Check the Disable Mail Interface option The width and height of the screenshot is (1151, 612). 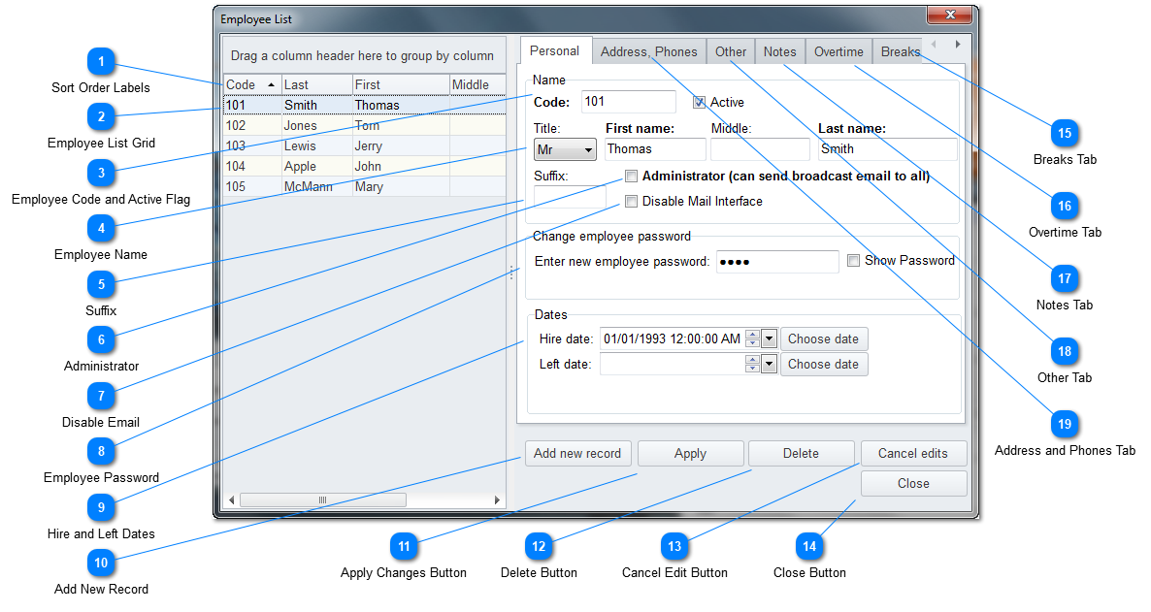click(x=632, y=202)
